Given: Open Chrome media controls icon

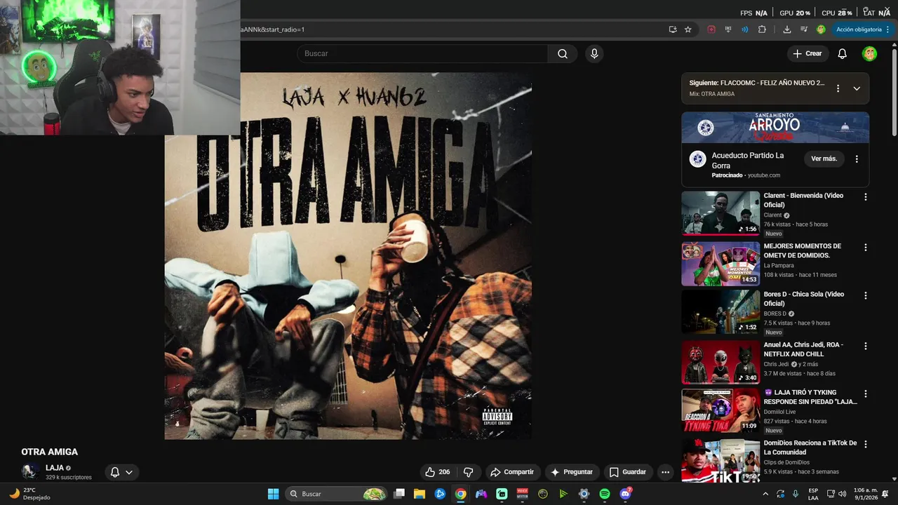Looking at the screenshot, I should click(804, 29).
